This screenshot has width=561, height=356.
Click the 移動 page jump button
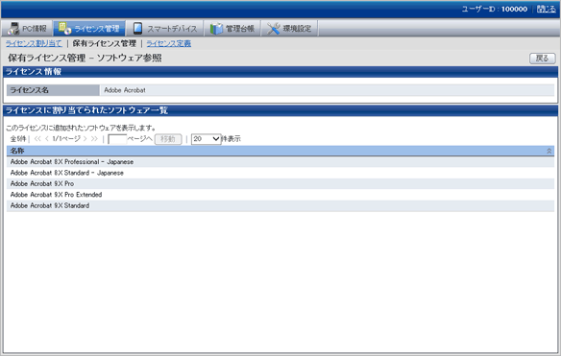point(168,139)
